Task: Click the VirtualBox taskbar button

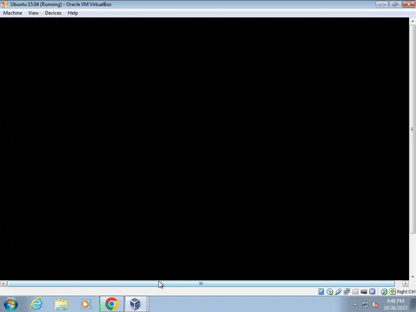Action: click(x=136, y=304)
